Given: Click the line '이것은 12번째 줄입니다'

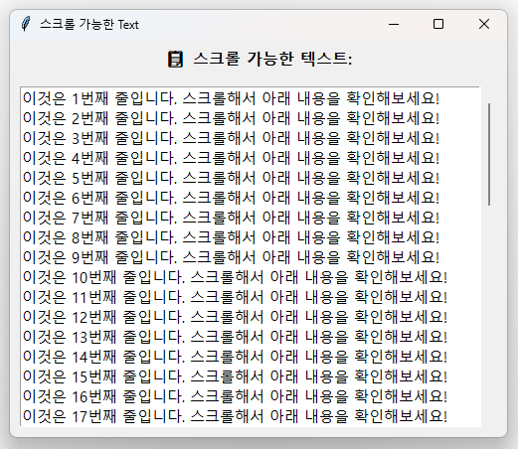Looking at the screenshot, I should pos(235,317).
